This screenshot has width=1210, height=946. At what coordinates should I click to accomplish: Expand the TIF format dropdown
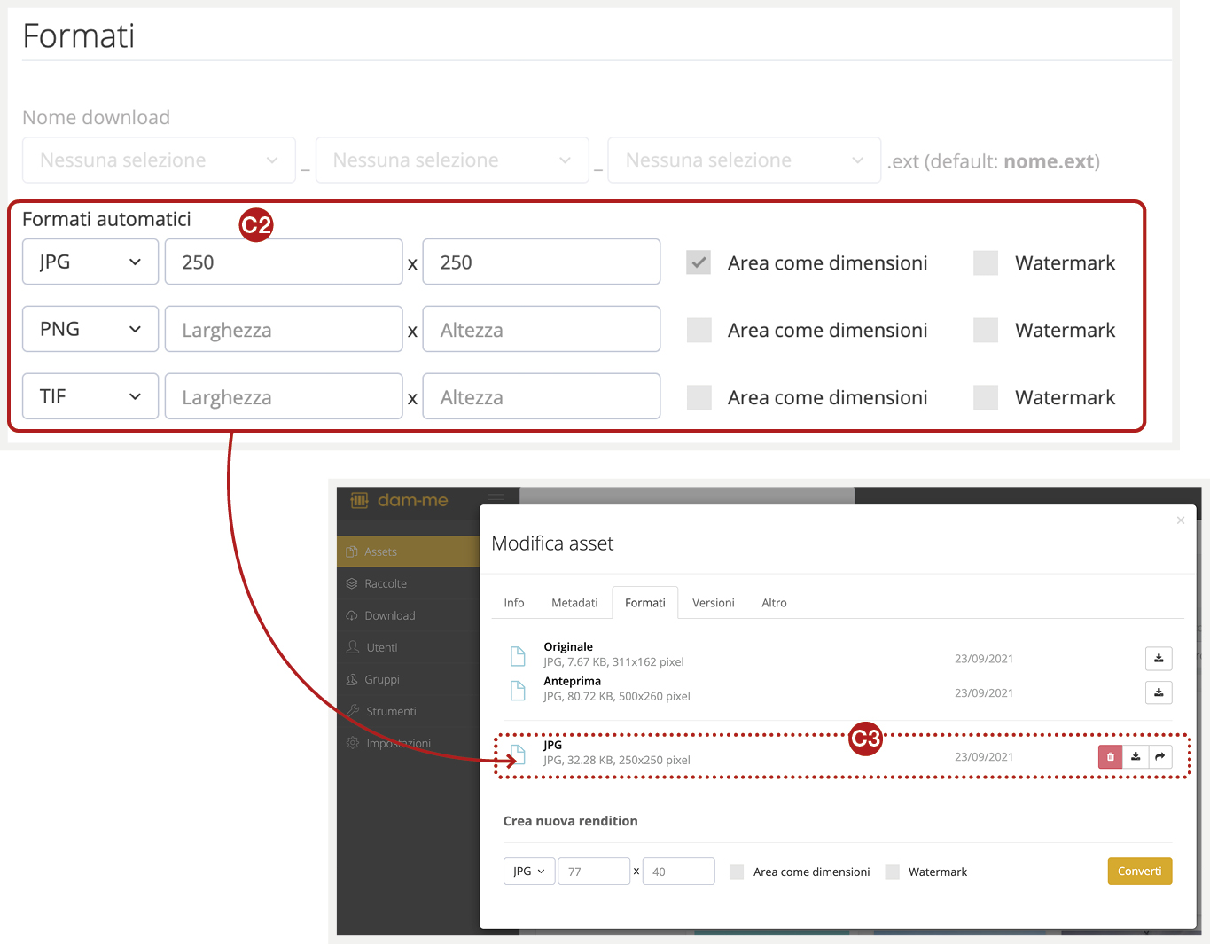pos(90,396)
